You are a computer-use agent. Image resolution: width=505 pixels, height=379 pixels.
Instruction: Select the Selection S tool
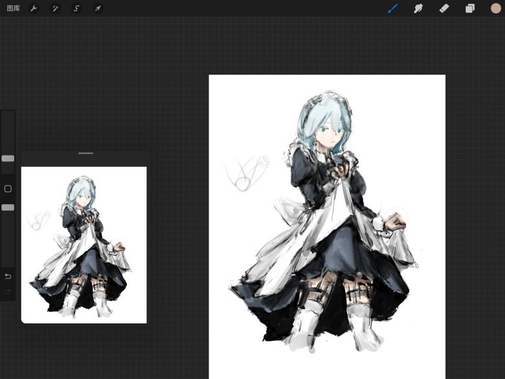(x=76, y=8)
